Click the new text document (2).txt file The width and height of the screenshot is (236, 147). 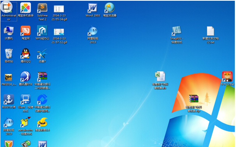211,31
